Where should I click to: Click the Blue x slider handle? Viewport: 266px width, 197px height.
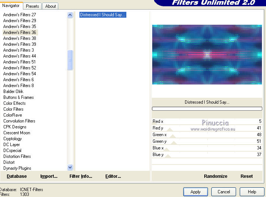pos(166,149)
